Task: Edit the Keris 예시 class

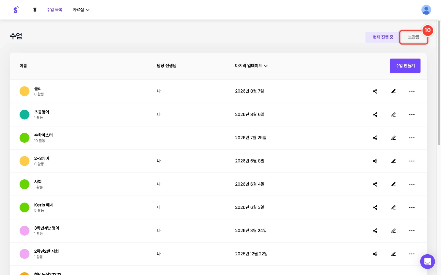Action: (x=394, y=207)
